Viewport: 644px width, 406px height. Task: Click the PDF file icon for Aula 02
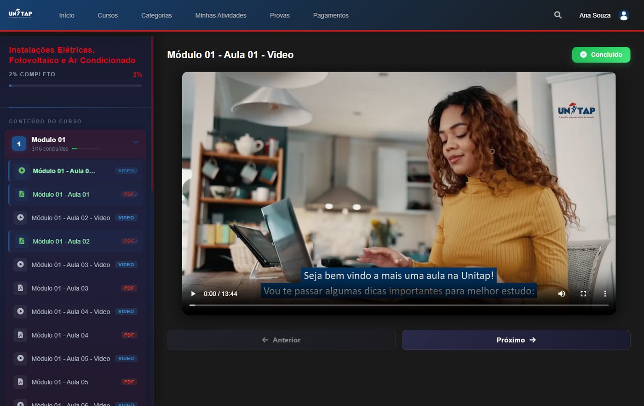pyautogui.click(x=22, y=241)
